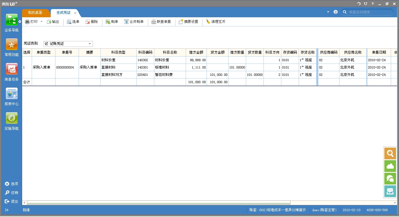
Task: Click the 选择 column header
Action: click(27, 52)
